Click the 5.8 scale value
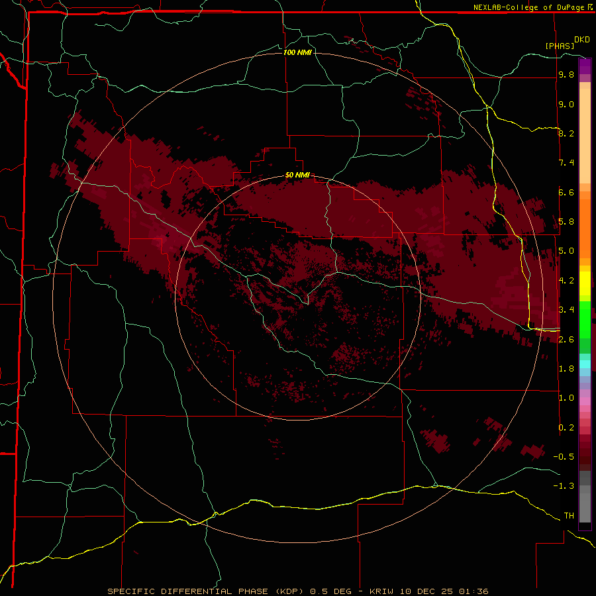This screenshot has width=596, height=596. point(566,222)
